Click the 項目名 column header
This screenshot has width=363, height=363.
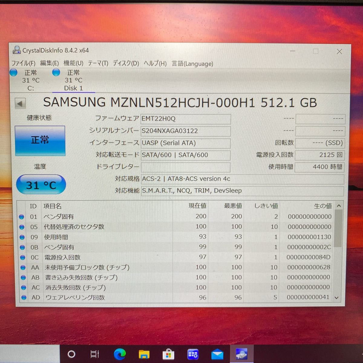tap(52, 206)
